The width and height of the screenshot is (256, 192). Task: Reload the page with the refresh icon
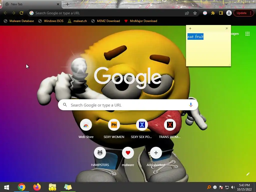(x=21, y=13)
